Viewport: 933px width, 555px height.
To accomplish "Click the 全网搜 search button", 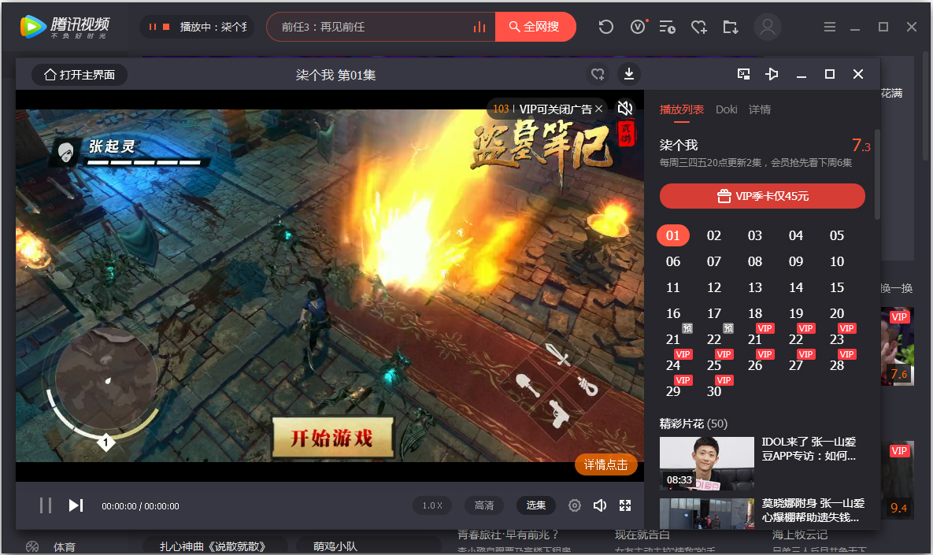I will click(x=535, y=27).
